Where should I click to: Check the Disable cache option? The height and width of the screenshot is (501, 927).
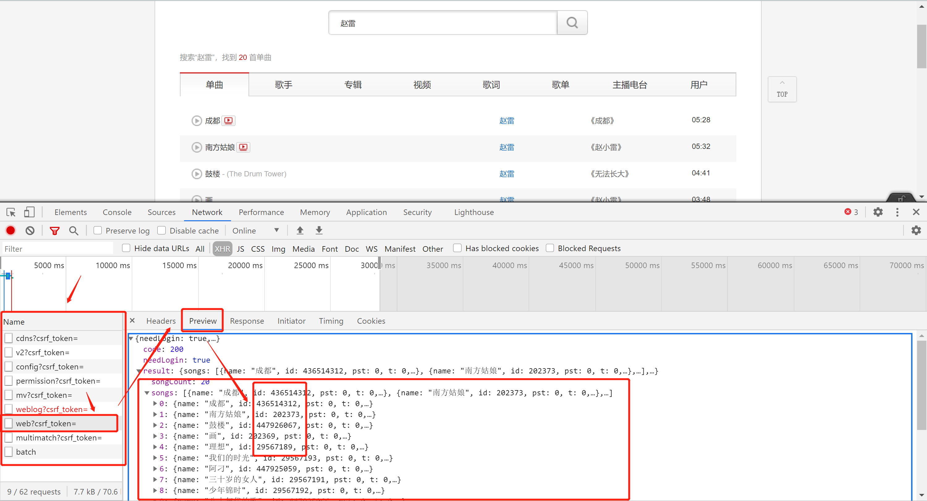(x=162, y=230)
